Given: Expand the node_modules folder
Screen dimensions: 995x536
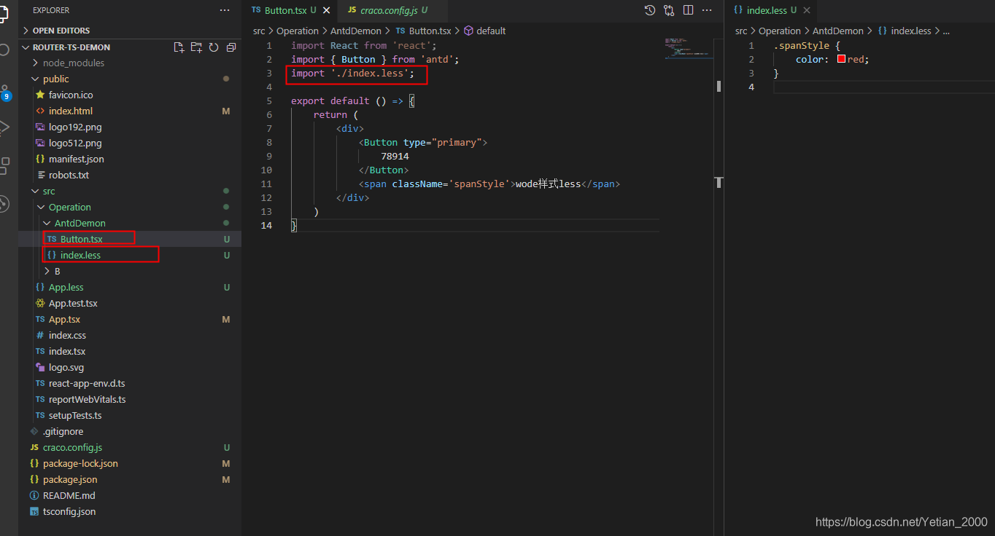Looking at the screenshot, I should click(x=73, y=63).
